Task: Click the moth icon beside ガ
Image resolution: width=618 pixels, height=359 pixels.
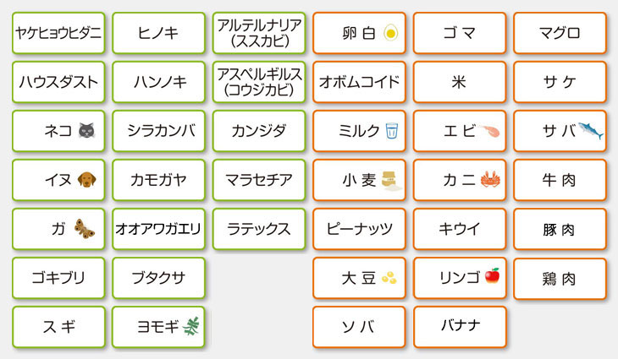Action: (x=85, y=229)
